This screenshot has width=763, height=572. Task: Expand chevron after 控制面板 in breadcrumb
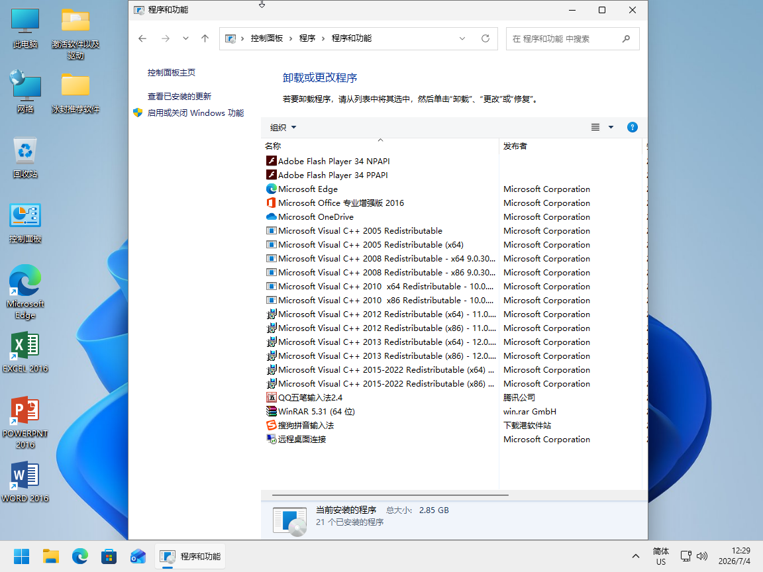[x=291, y=38]
